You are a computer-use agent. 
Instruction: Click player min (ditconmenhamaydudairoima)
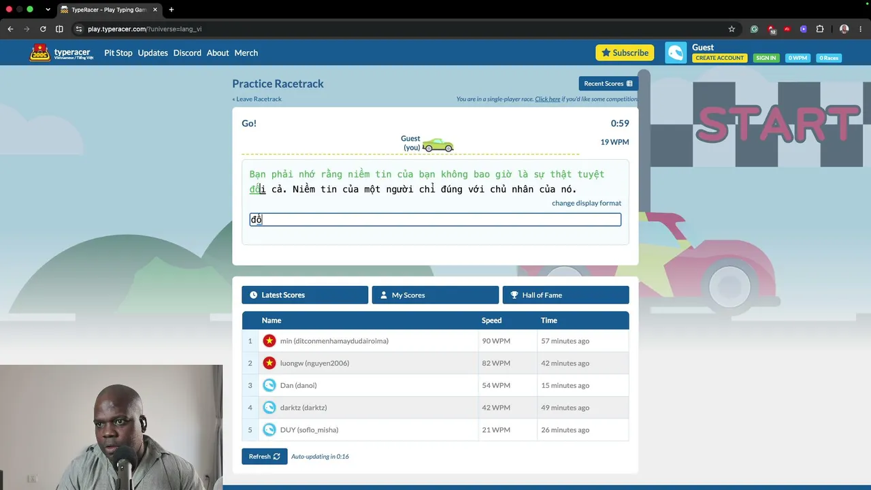point(334,341)
